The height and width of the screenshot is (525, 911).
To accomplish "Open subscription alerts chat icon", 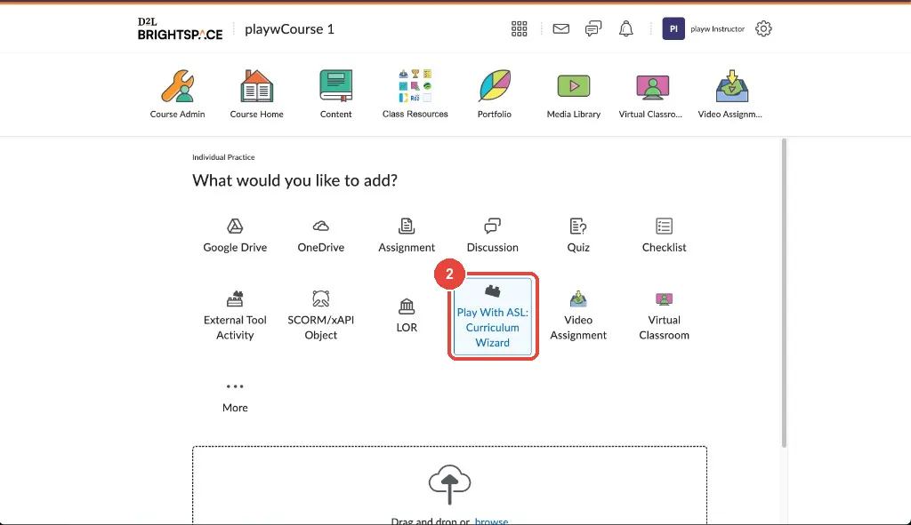I will coord(593,29).
